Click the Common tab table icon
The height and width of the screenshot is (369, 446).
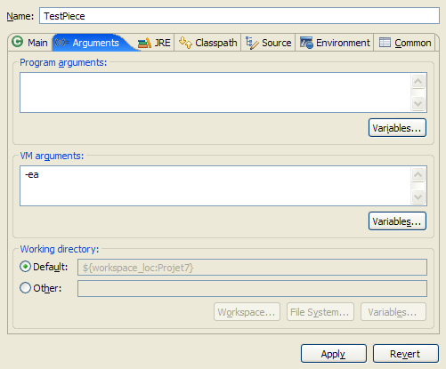(x=385, y=43)
